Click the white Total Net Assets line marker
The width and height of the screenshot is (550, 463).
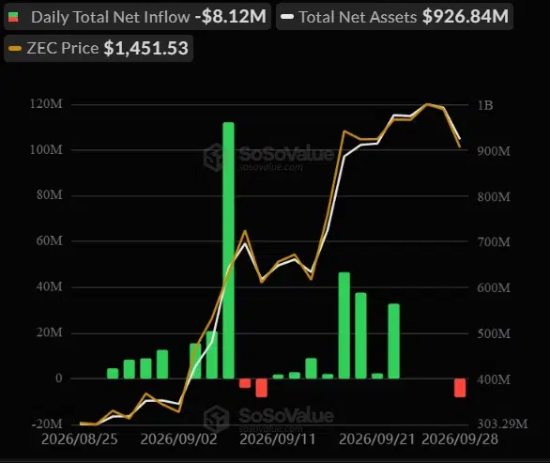(x=287, y=17)
